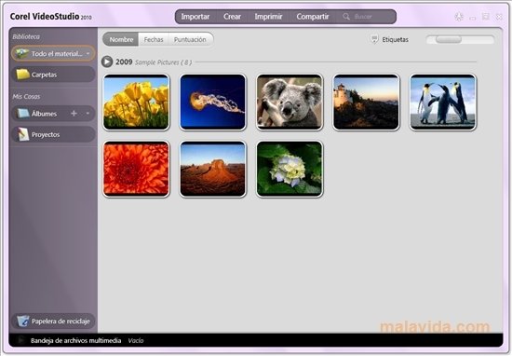512x356 pixels.
Task: Click the search magnifier icon
Action: pyautogui.click(x=346, y=17)
